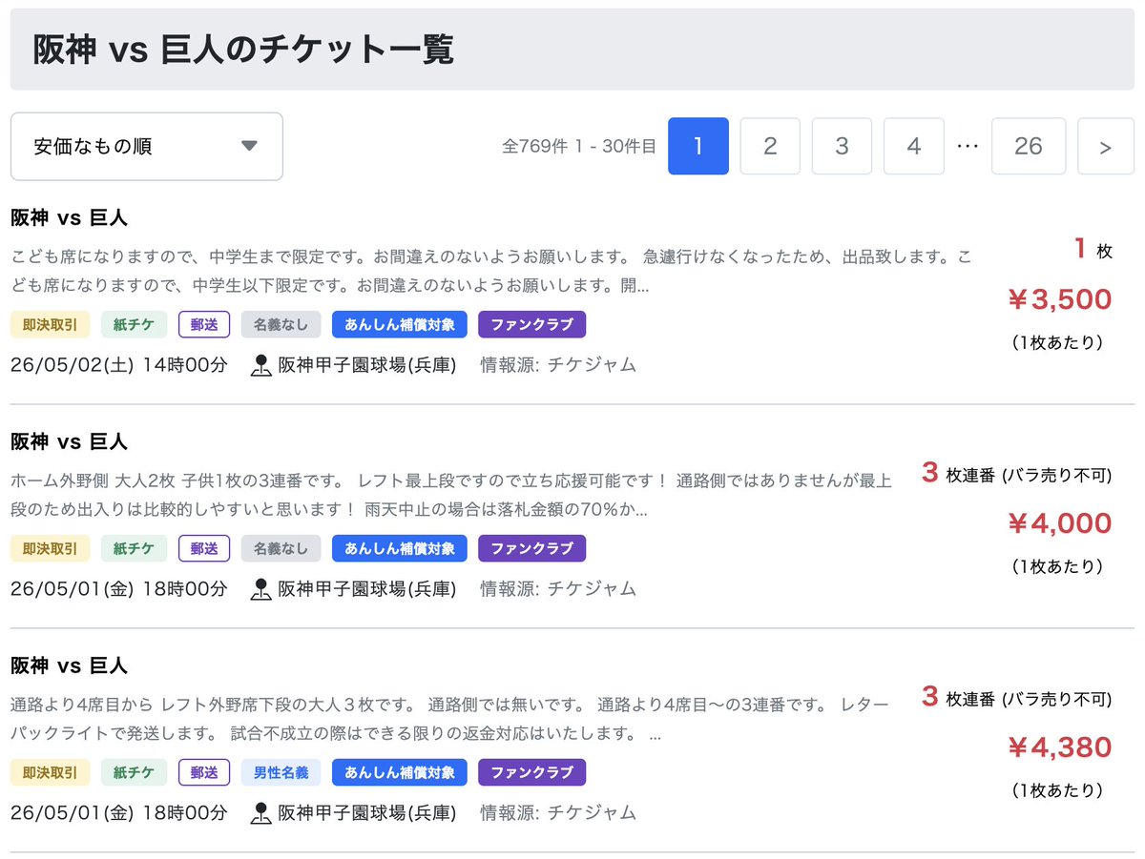The image size is (1145, 859).
Task: Click 名義なし tag in the ¥3,500 listing
Action: coord(281,324)
